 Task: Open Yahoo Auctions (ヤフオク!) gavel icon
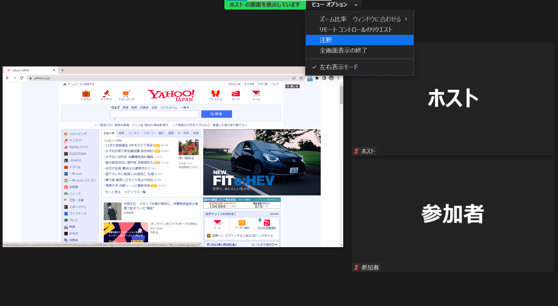pyautogui.click(x=106, y=94)
